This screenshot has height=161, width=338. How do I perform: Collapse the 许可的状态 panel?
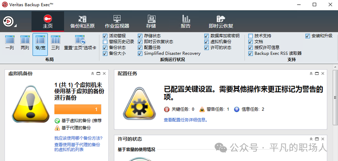click(311, 139)
